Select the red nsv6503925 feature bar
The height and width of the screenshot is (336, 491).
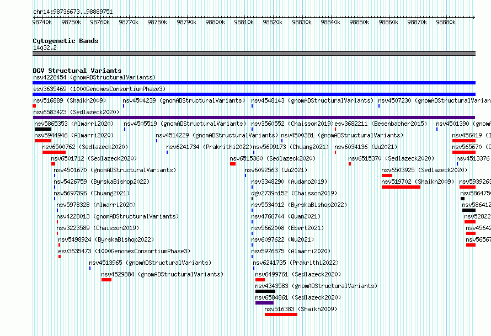coord(387,175)
